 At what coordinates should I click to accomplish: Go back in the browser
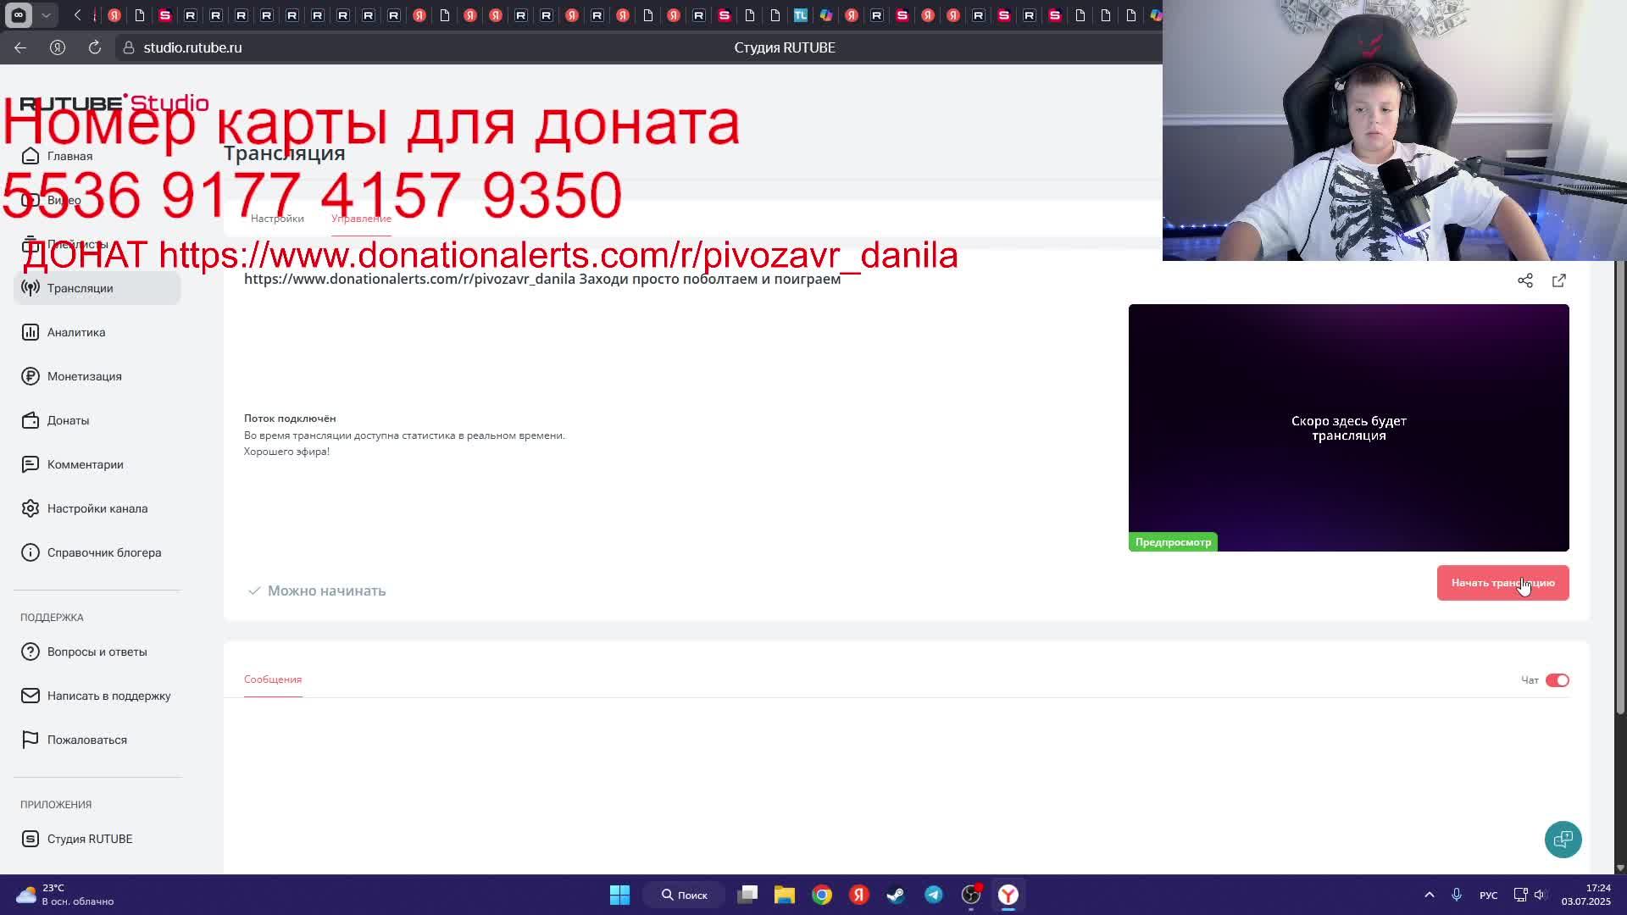pyautogui.click(x=20, y=47)
